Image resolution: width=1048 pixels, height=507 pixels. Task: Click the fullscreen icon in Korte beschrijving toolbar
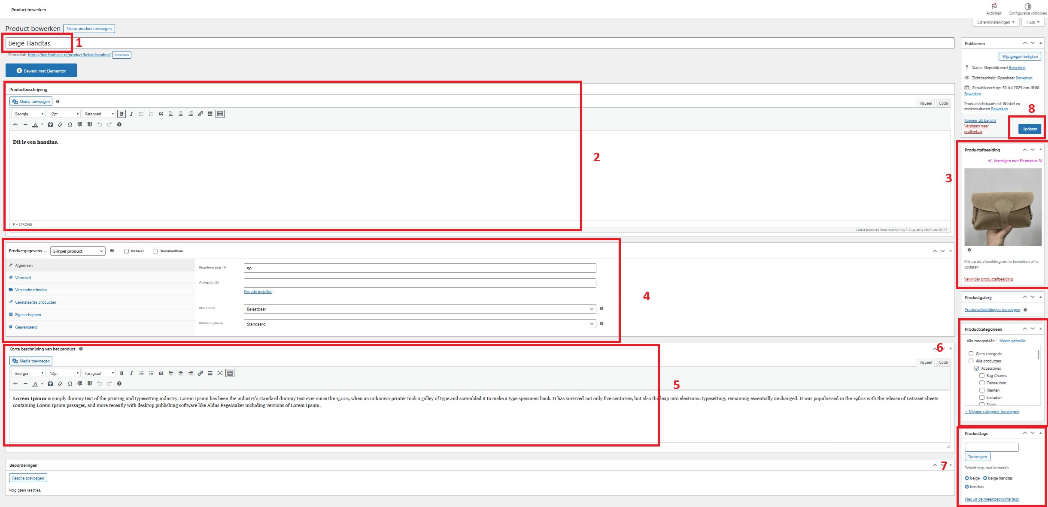(220, 374)
